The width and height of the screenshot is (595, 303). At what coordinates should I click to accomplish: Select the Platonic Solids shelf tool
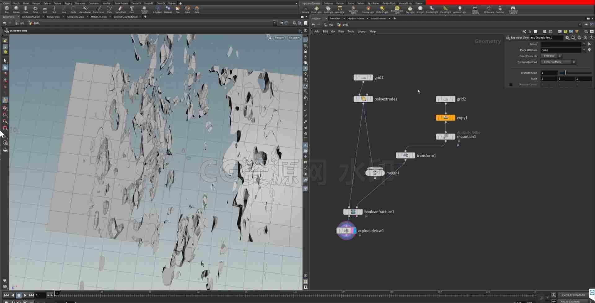[x=144, y=10]
